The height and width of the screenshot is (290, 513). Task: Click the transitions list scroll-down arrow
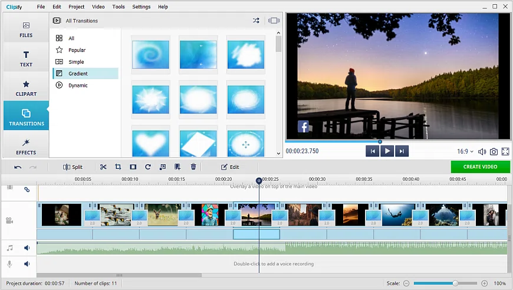pyautogui.click(x=278, y=153)
